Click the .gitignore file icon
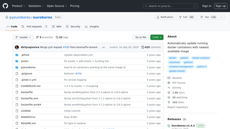Image resolution: width=230 pixels, height=129 pixels. (x=17, y=74)
